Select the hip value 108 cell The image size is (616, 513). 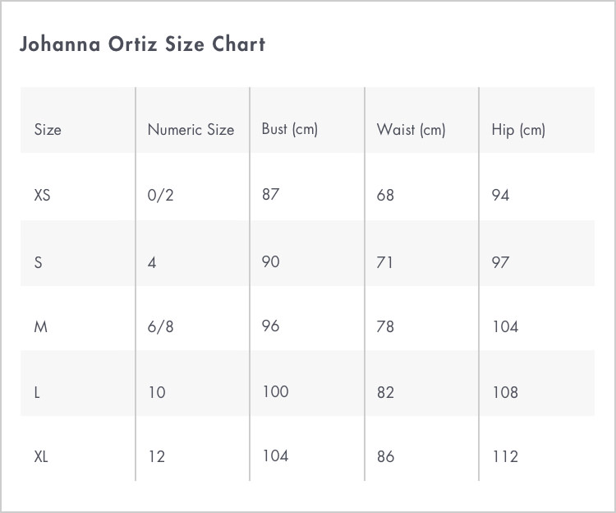(505, 392)
